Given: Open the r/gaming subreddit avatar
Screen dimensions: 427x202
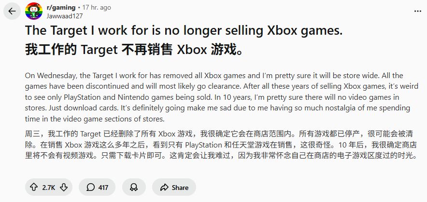Looking at the screenshot, I should pos(33,11).
